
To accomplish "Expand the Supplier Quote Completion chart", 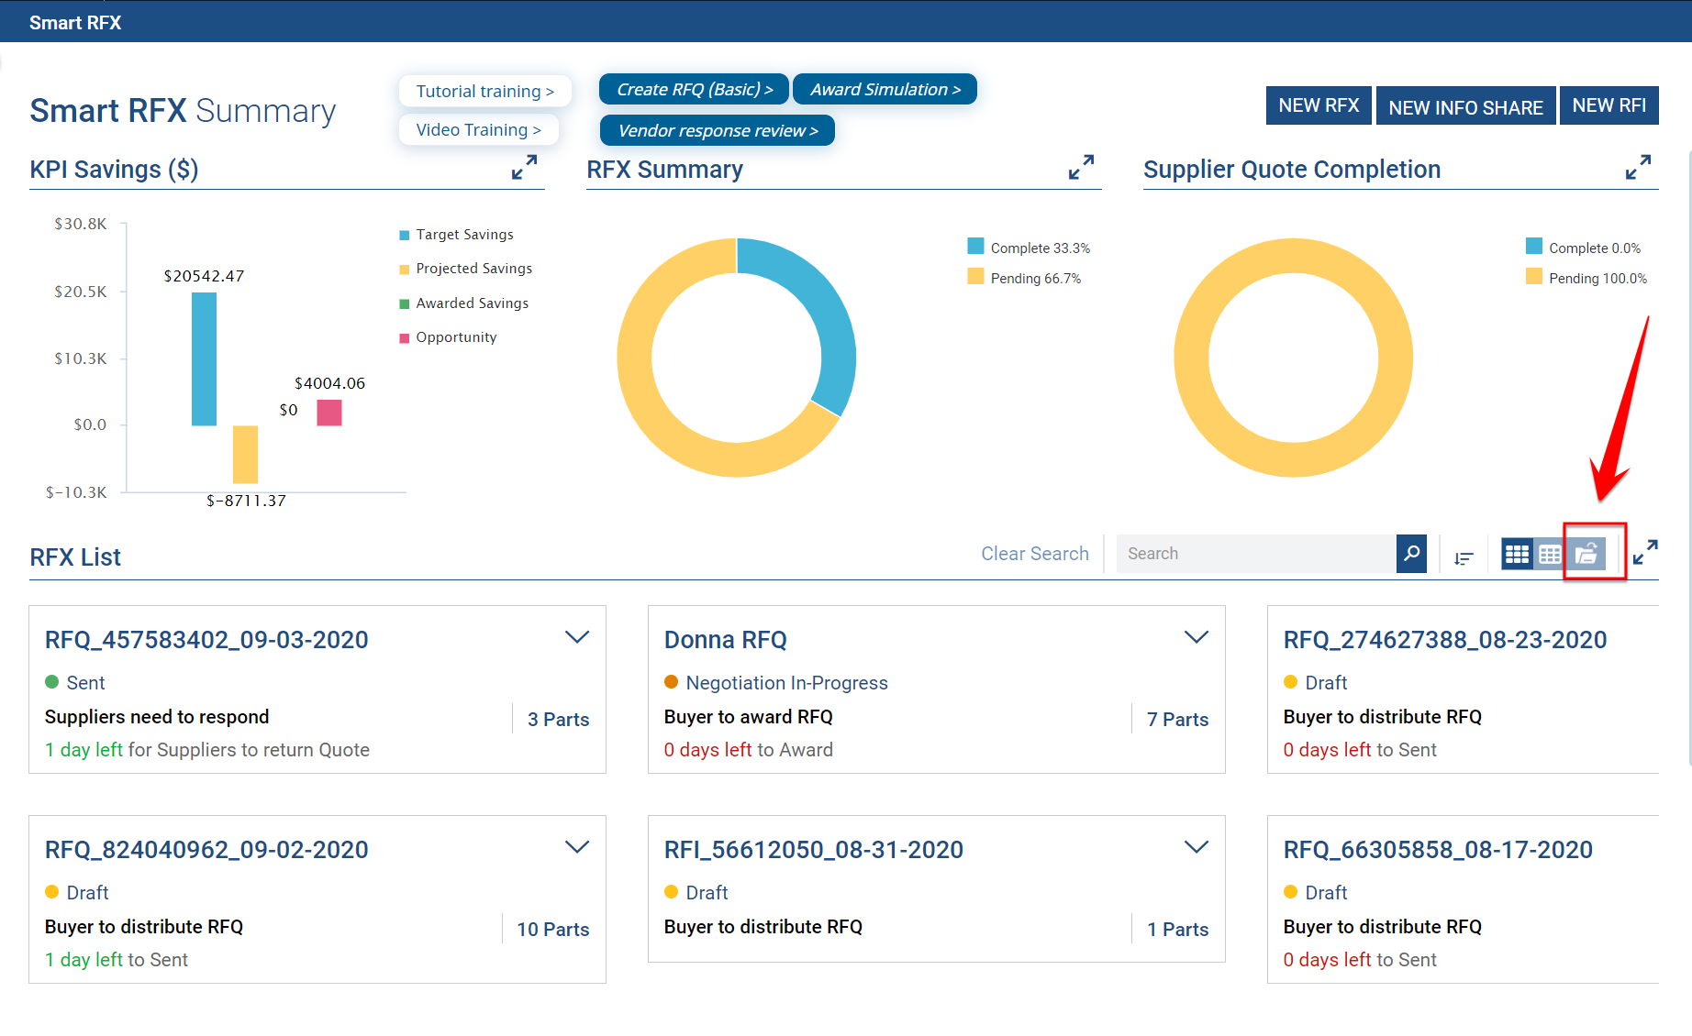I will tap(1638, 168).
